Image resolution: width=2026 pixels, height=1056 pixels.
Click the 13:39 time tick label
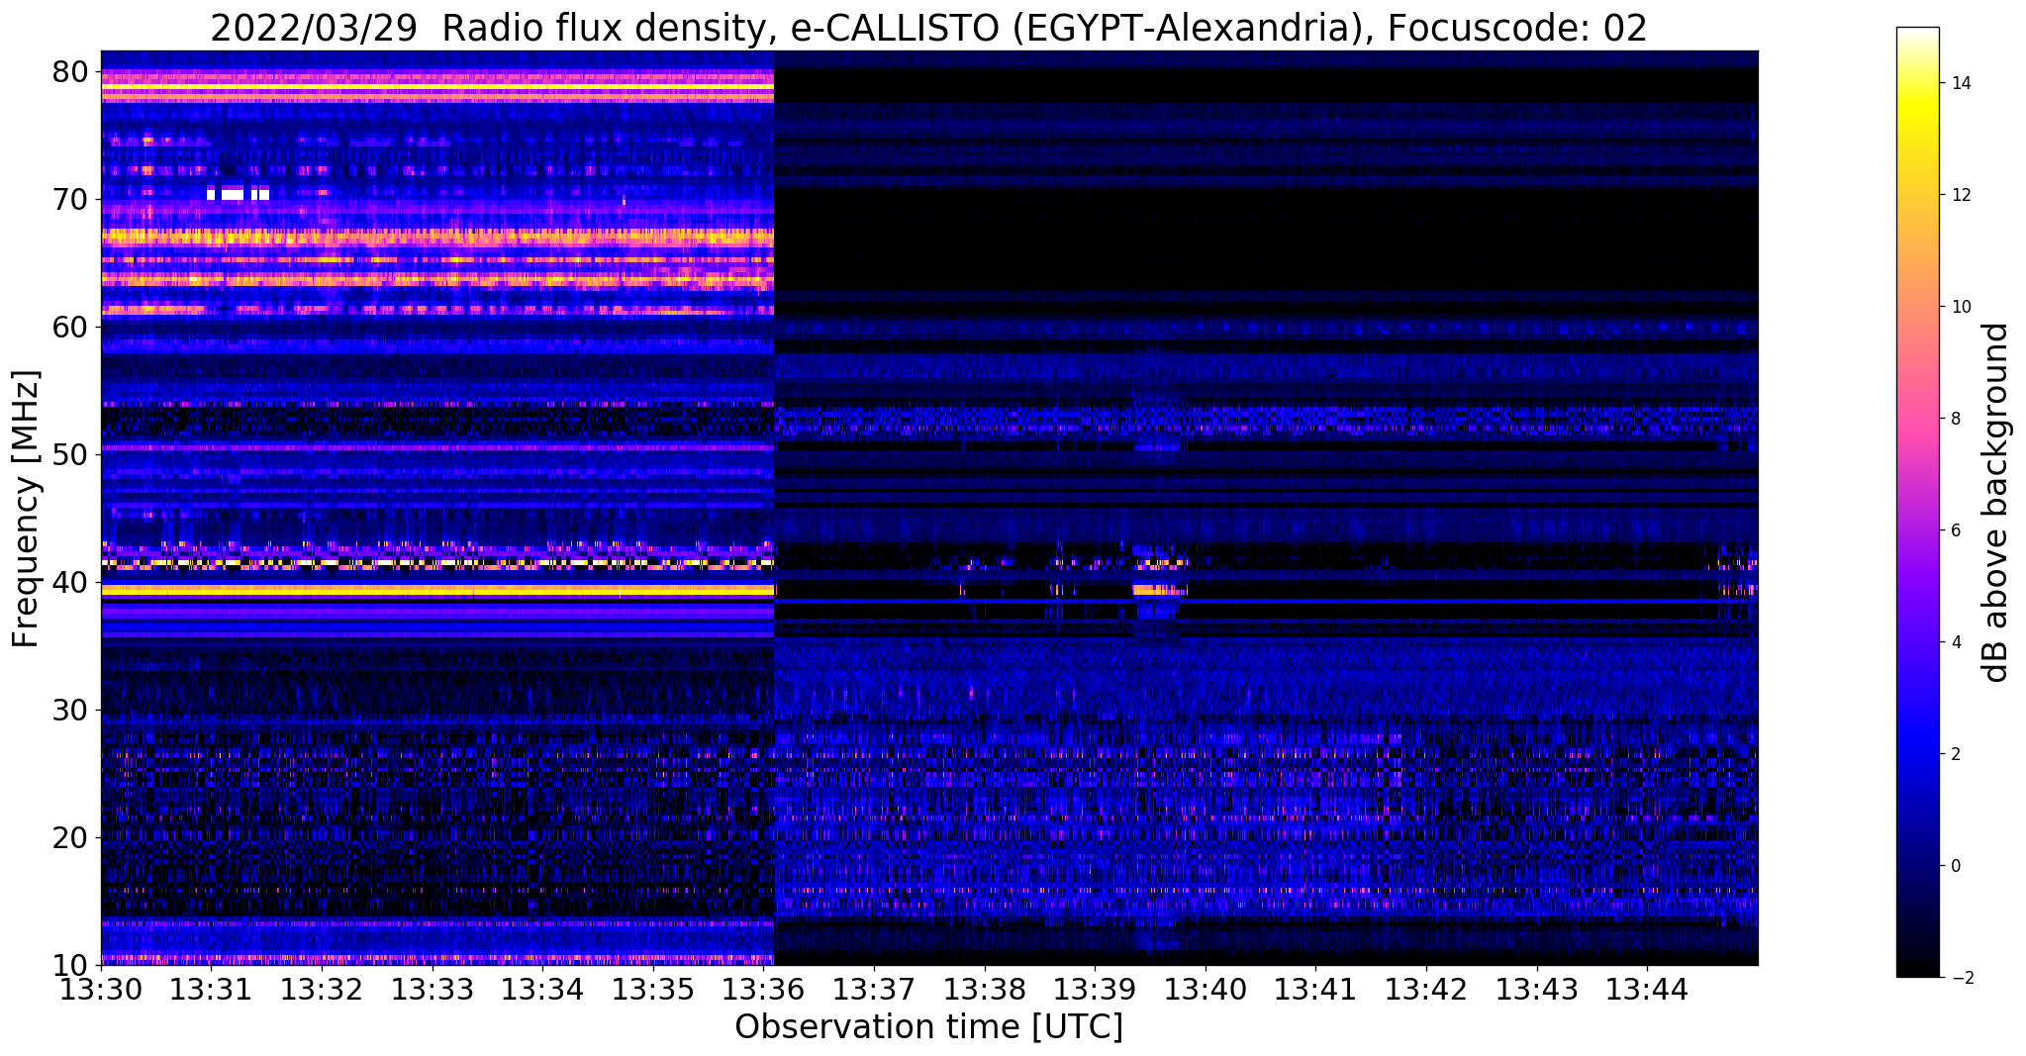tap(1096, 989)
